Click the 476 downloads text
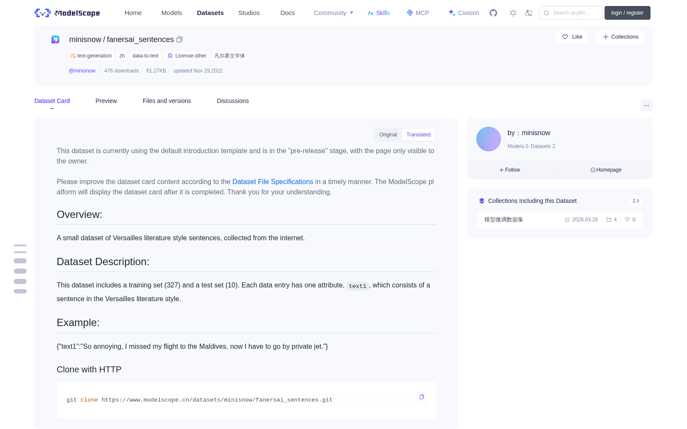Image resolution: width=687 pixels, height=429 pixels. (x=122, y=71)
